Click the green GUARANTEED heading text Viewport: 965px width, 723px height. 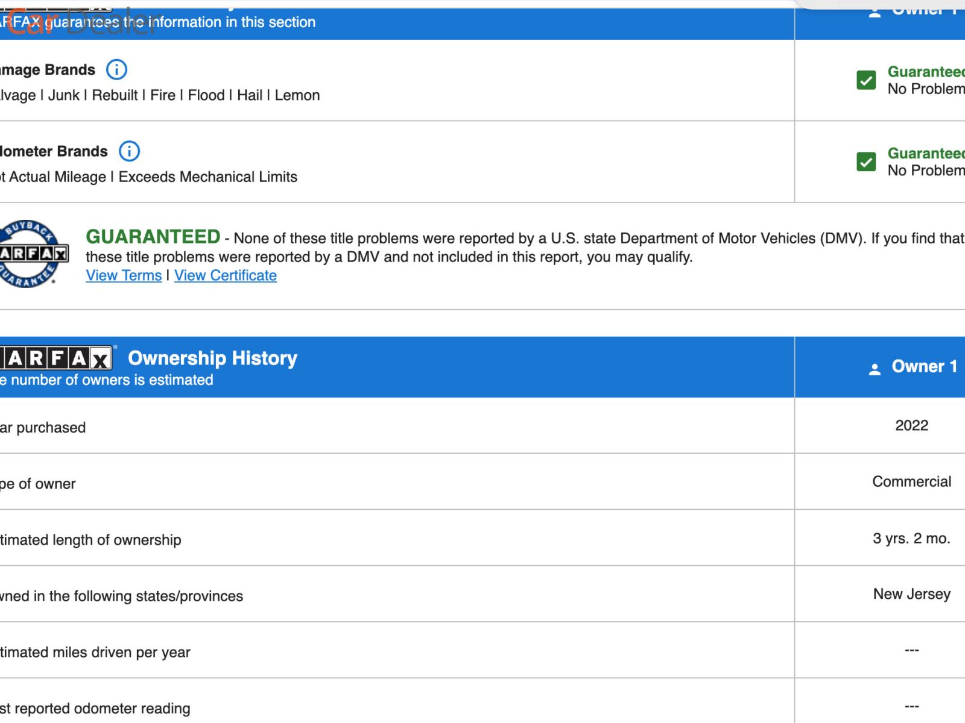(x=153, y=237)
